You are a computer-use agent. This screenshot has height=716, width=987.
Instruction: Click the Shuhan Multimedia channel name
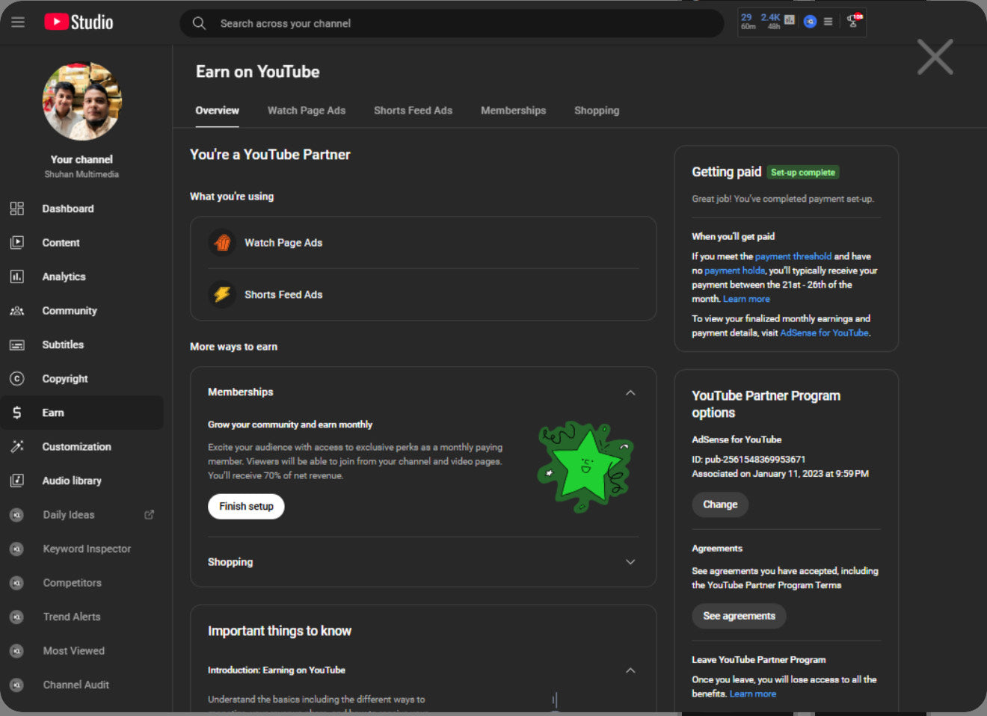tap(82, 174)
